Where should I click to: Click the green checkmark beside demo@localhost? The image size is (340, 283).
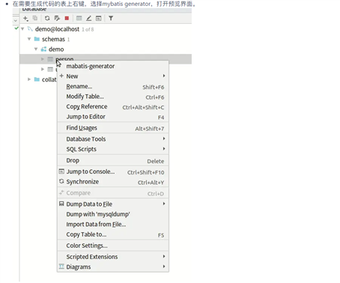[x=16, y=28]
